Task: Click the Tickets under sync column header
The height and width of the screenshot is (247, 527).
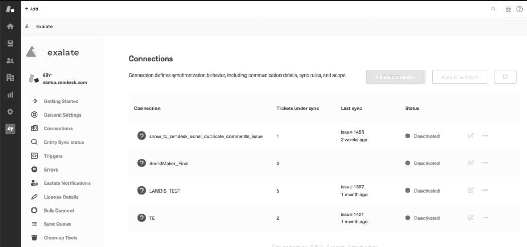Action: pos(298,108)
